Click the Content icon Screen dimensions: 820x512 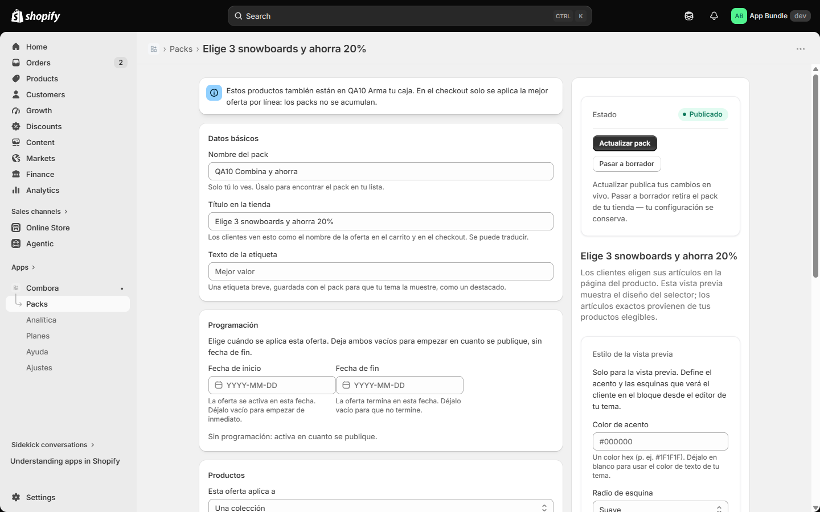click(16, 142)
